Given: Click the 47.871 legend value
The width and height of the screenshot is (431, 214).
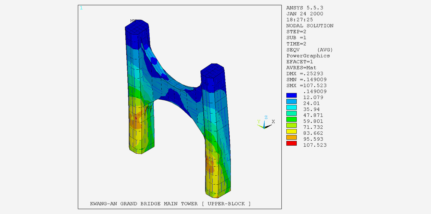Looking at the screenshot, I should click(x=313, y=115).
